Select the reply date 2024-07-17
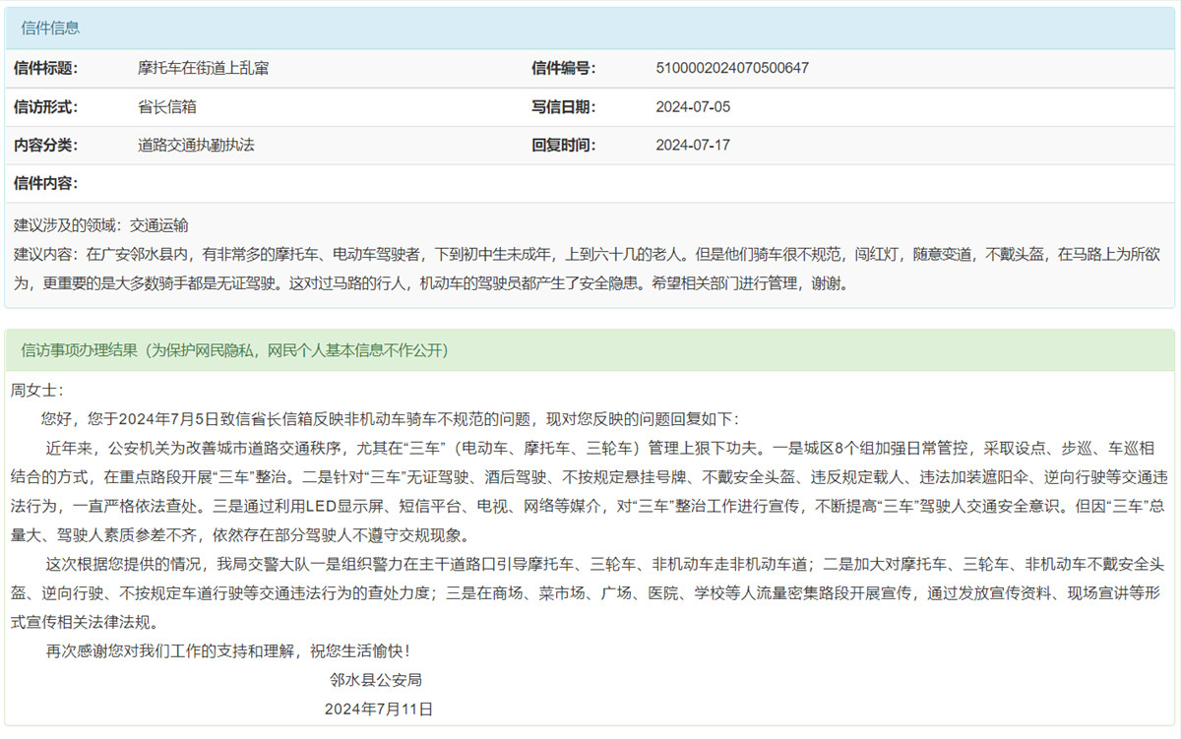Screen dimensions: 1181x739 pyautogui.click(x=693, y=146)
